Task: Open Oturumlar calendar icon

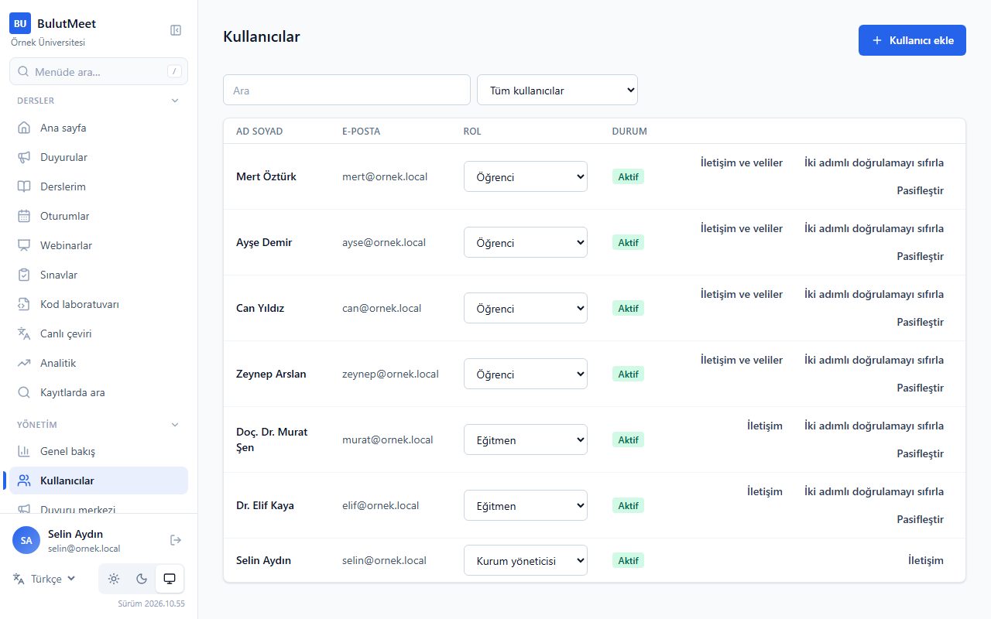Action: pyautogui.click(x=24, y=216)
